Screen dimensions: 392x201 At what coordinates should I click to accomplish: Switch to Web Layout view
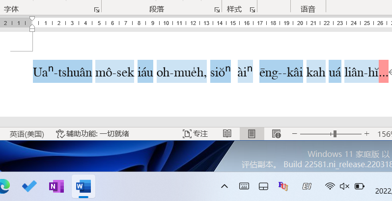coord(277,134)
